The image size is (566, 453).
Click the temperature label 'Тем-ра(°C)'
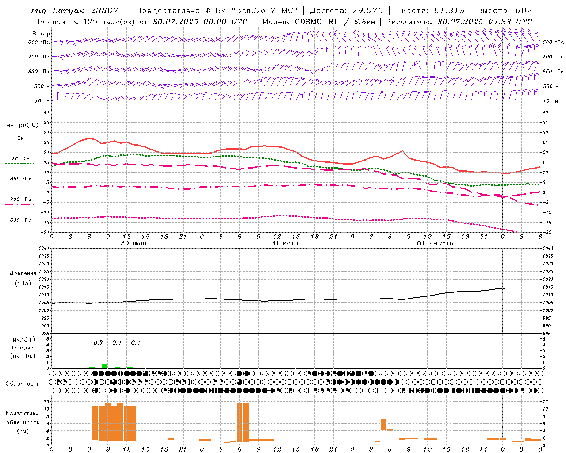tap(21, 125)
